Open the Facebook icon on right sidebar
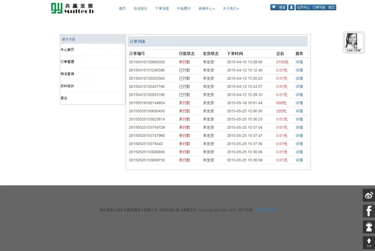Image resolution: width=375 pixels, height=251 pixels. [x=369, y=211]
